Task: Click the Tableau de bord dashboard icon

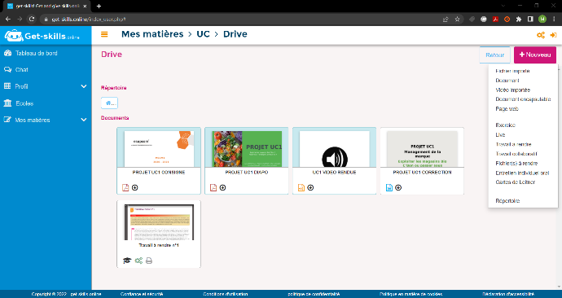Action: (7, 53)
